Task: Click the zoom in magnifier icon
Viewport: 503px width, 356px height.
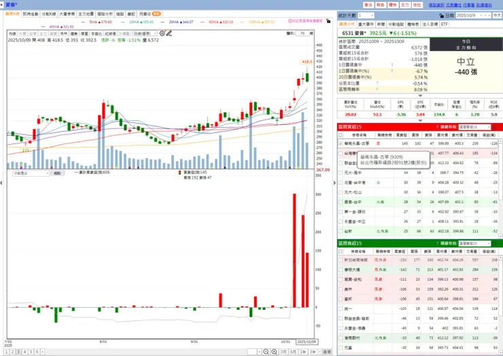Action: (x=275, y=352)
